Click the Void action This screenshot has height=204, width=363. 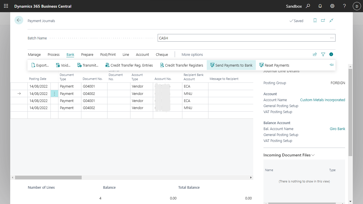[x=63, y=65]
